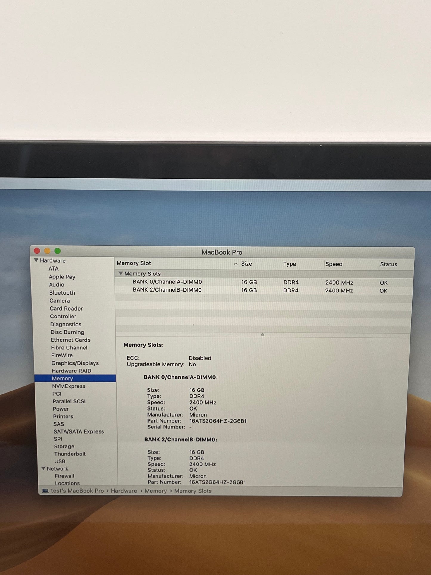Open the Power entry
The image size is (431, 575).
(61, 409)
